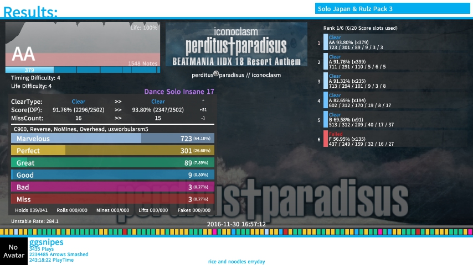Open the rank 2 A 91.76% score

(x=363, y=62)
